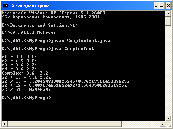Screen dimensions: 173x129
Task: Click horizontal scrollbar track right of thumb
Action: coord(141,124)
